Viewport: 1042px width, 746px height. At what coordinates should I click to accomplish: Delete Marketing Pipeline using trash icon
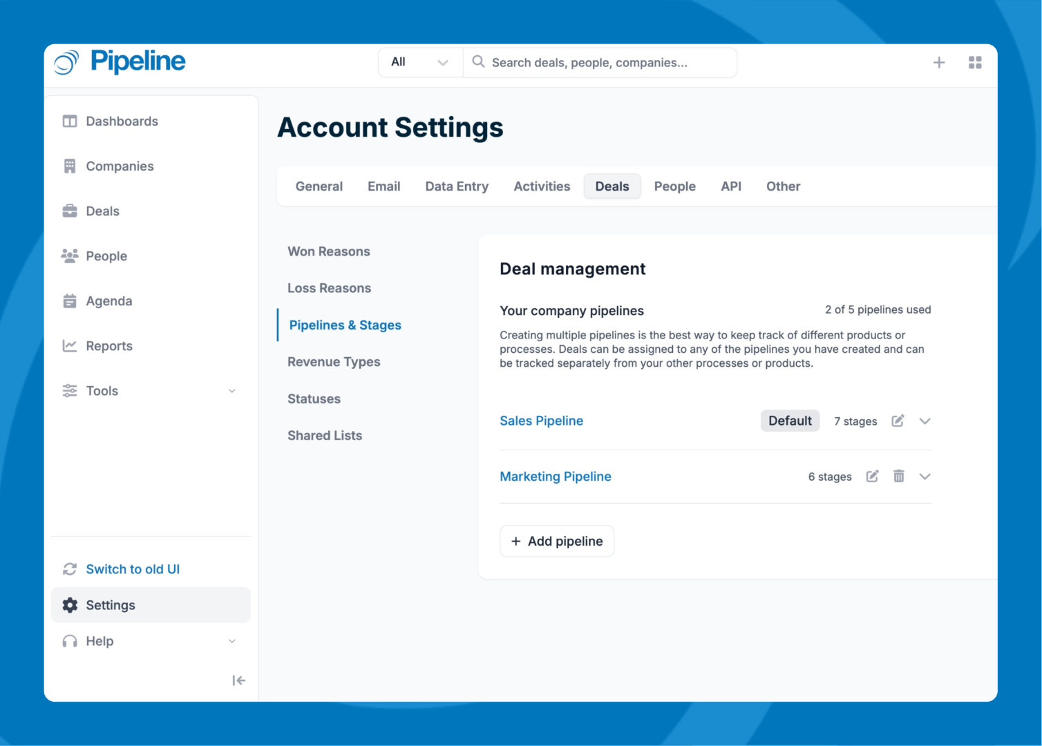coord(898,477)
